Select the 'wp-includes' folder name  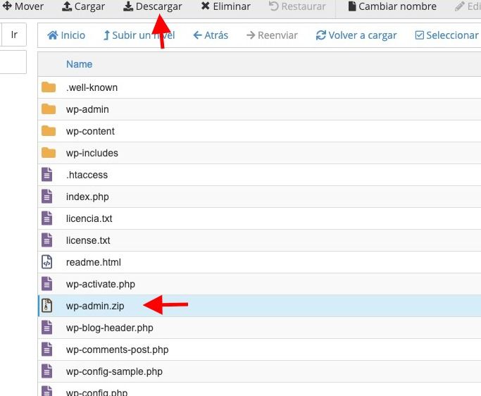coord(92,153)
